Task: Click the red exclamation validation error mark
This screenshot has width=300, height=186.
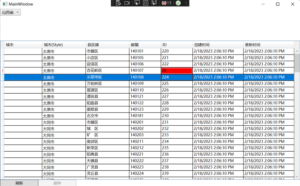Action: point(2,71)
